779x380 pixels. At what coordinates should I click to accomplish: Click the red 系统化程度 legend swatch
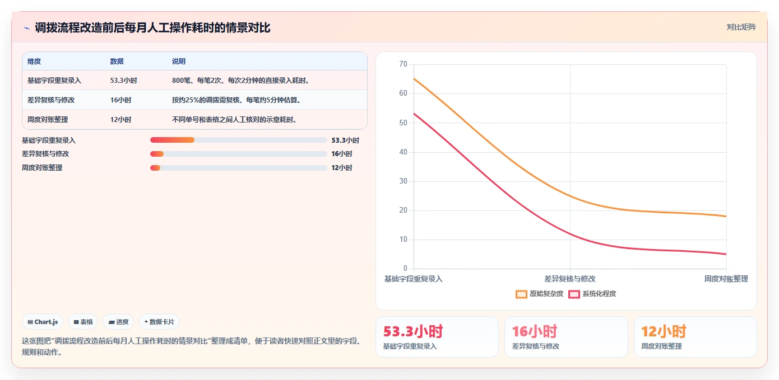574,294
